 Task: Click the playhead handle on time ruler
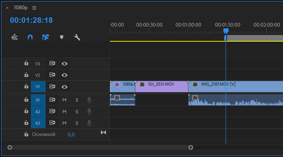226,31
